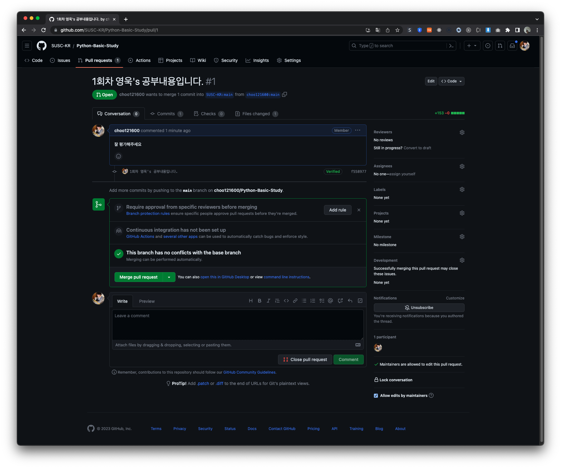Screen dimensions: 561x468
Task: Open the kebab menu on the comment
Action: click(357, 130)
